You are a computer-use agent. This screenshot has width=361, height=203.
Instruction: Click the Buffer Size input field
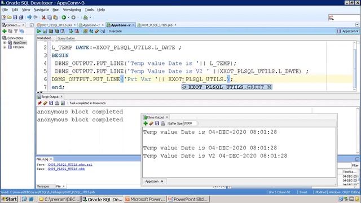(190, 123)
